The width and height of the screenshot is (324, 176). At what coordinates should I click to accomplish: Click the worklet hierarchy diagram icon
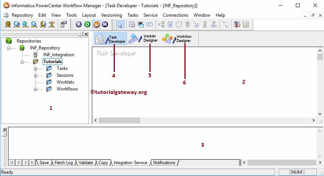(214, 24)
